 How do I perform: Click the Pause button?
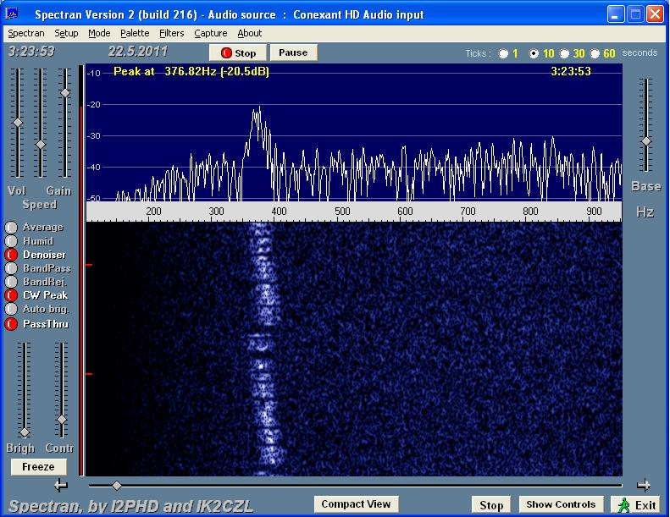tap(293, 52)
